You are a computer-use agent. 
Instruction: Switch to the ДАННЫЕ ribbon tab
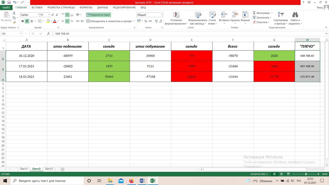103,7
